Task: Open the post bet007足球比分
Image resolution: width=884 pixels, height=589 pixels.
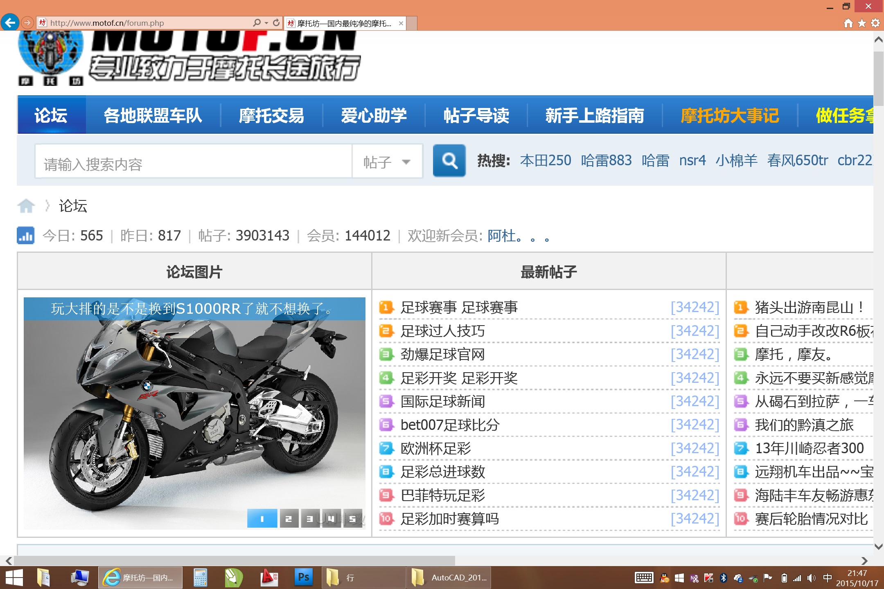Action: coord(450,425)
